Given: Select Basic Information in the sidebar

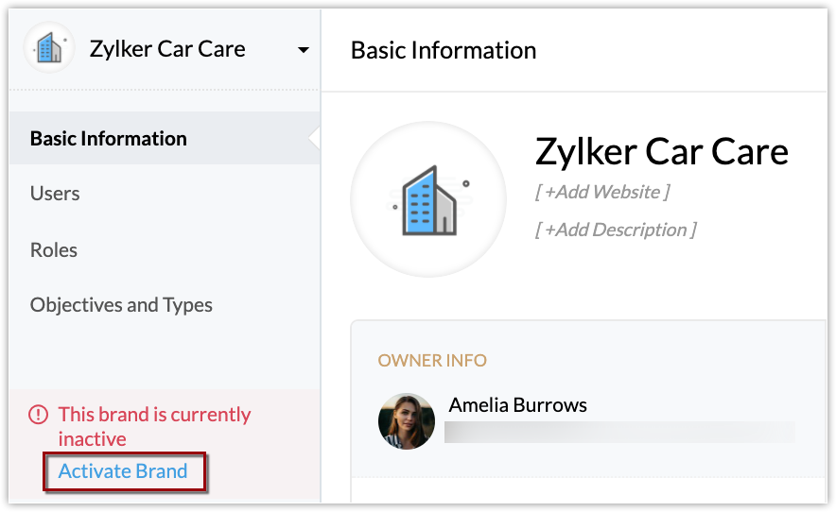Looking at the screenshot, I should pyautogui.click(x=109, y=139).
